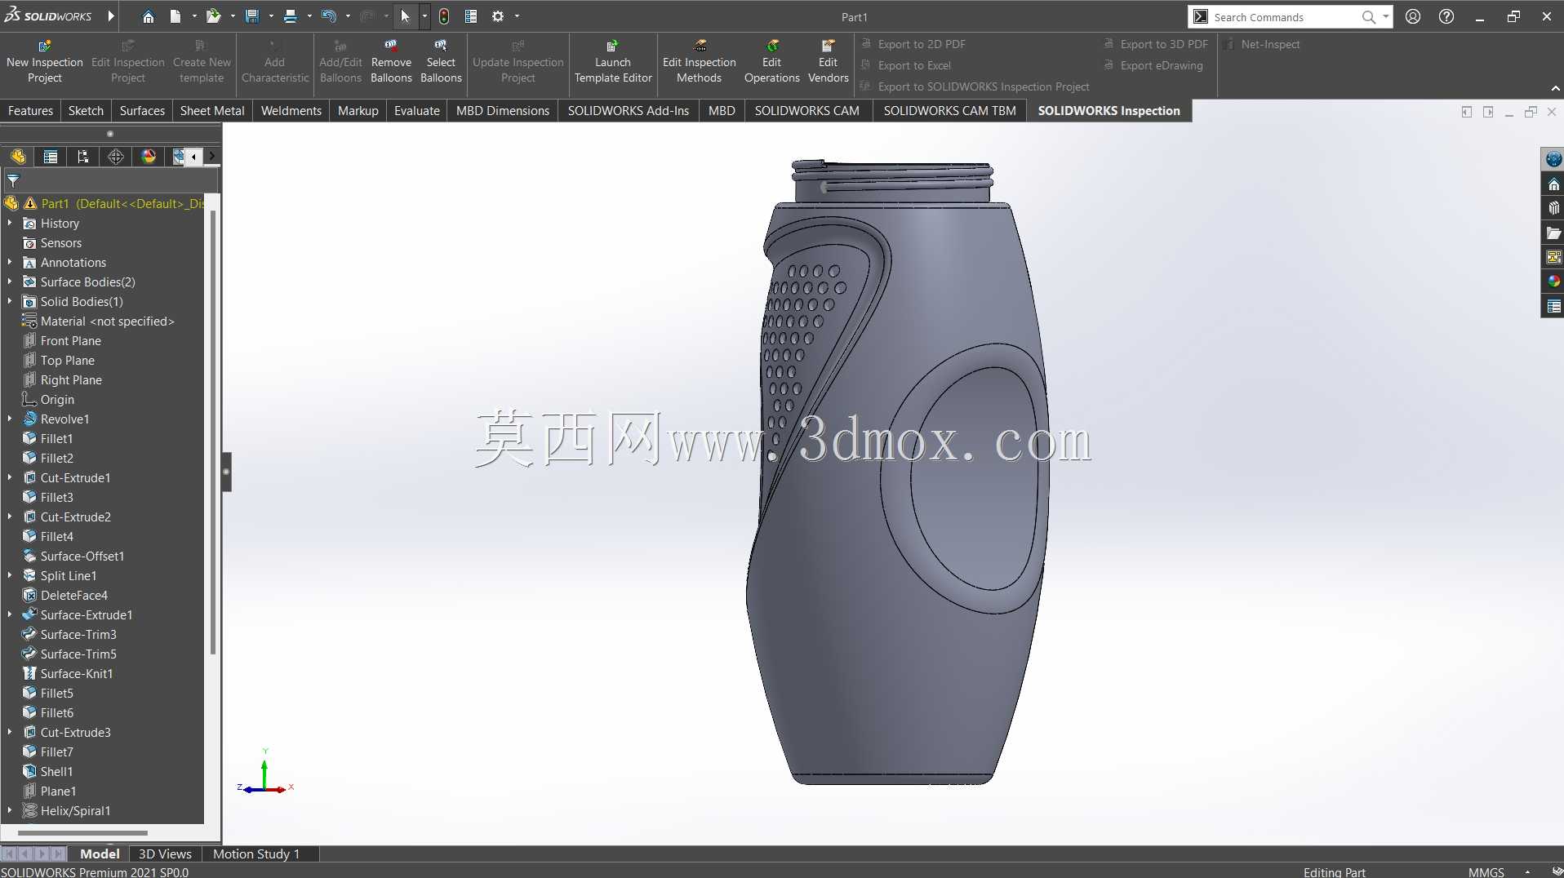Switch to DimXpertManager crosshair tab icon
Viewport: 1564px width, 878px height.
(116, 157)
